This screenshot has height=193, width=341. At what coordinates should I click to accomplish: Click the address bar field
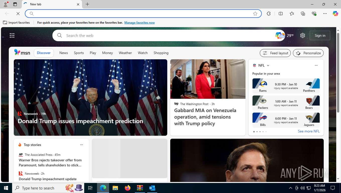click(143, 14)
